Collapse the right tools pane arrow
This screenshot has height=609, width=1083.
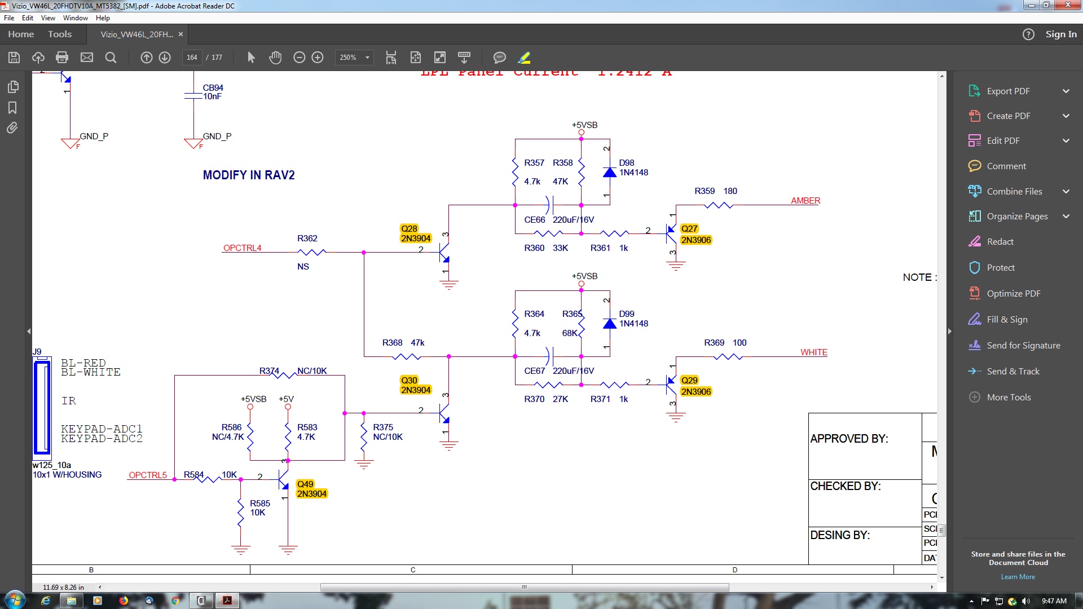coord(950,332)
